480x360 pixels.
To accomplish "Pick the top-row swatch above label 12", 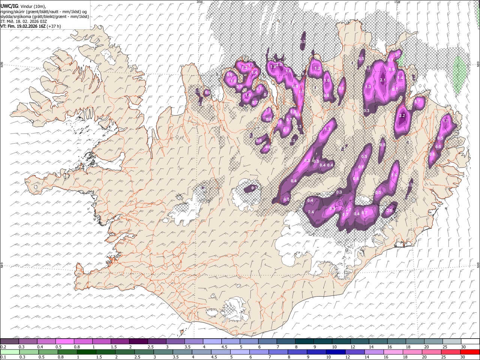I will (x=359, y=342).
